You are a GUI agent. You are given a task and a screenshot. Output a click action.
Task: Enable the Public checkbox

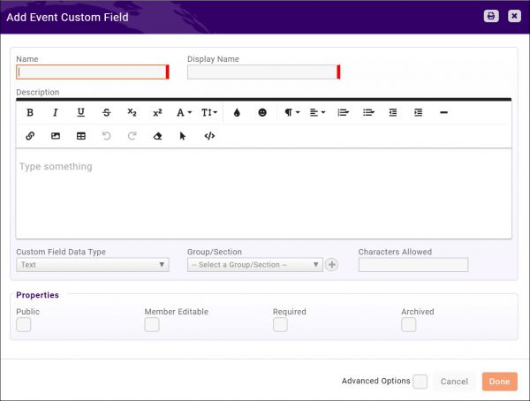pyautogui.click(x=24, y=325)
